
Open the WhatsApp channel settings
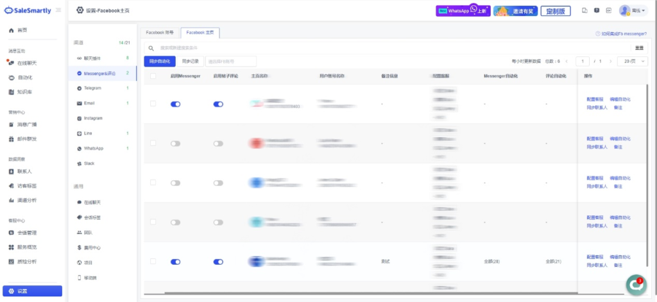pyautogui.click(x=94, y=148)
